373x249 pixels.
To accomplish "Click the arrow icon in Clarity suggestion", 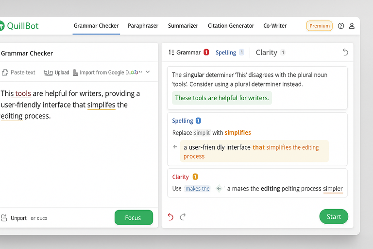I will [219, 189].
